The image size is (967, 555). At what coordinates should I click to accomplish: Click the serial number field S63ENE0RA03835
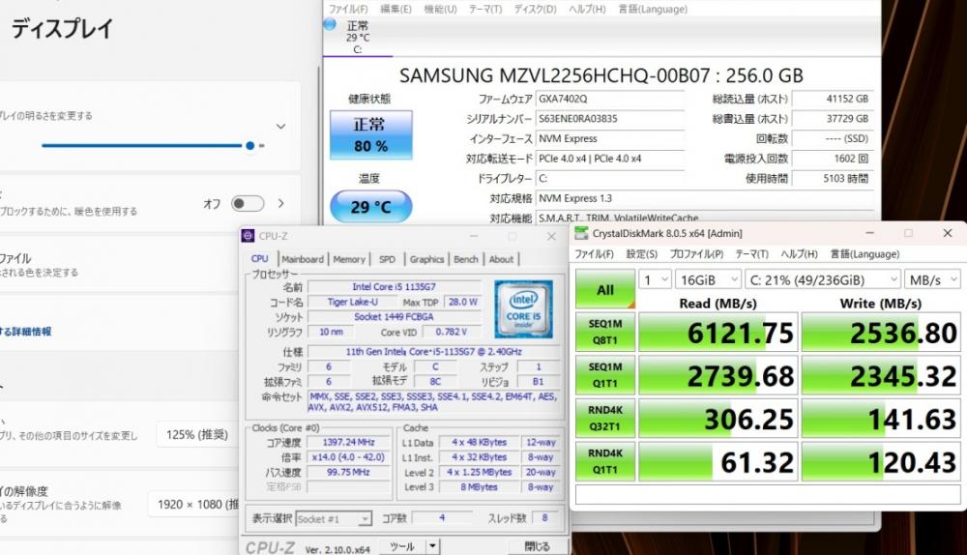click(610, 118)
